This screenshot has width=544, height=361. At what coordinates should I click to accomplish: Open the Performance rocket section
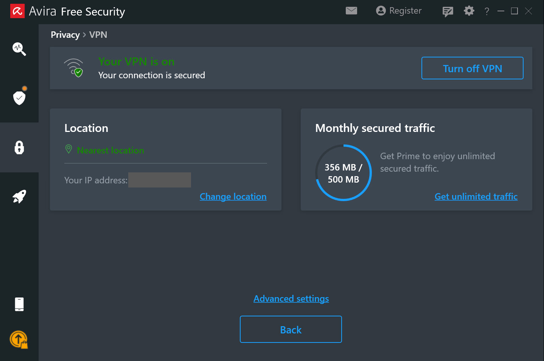19,196
